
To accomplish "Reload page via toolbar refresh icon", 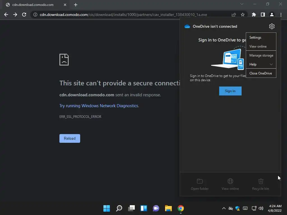I will (24, 15).
